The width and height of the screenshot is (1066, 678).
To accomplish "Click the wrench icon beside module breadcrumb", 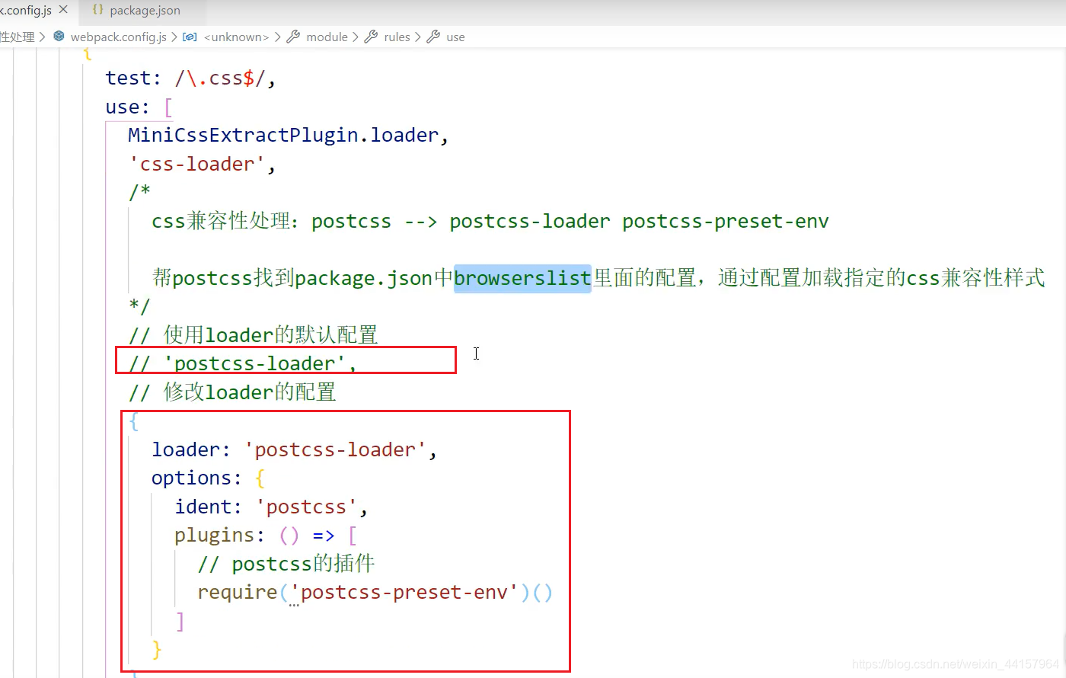I will 293,37.
